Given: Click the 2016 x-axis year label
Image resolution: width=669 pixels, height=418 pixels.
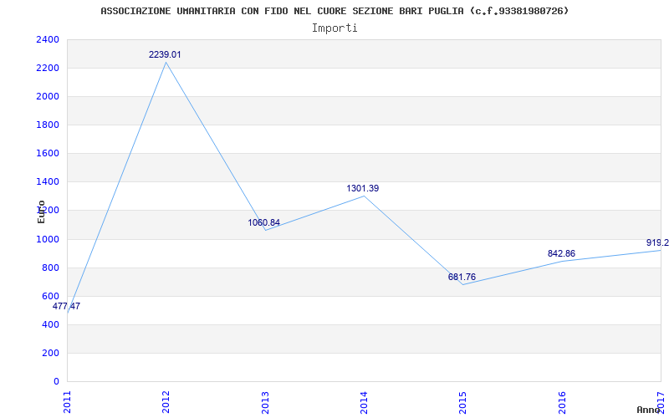Looking at the screenshot, I should pos(562,402).
